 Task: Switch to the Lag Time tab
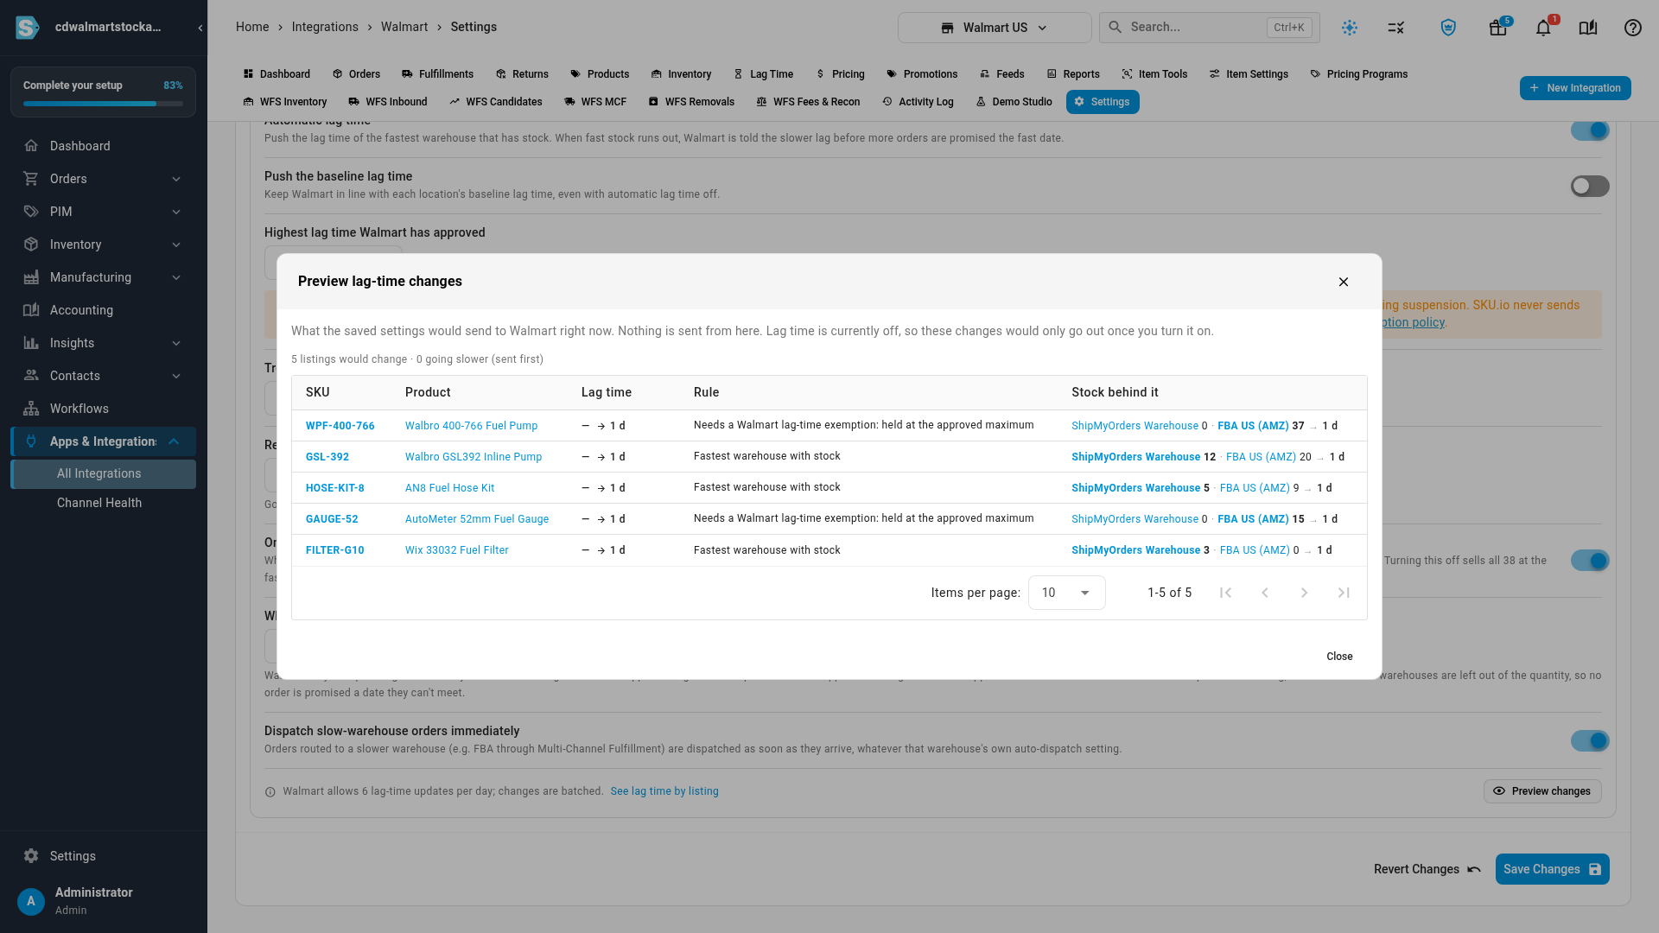763,74
